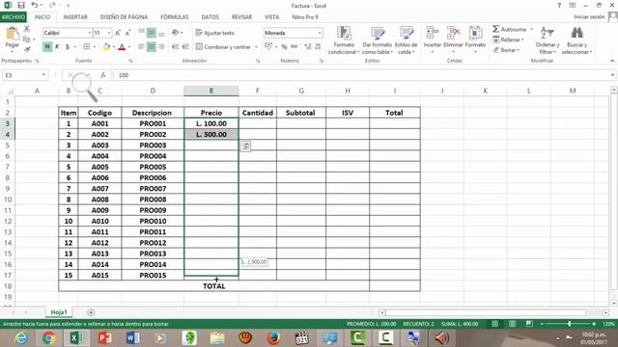Viewport: 618px width, 347px height.
Task: Open the Rellenar fill menu
Action: pos(509,40)
